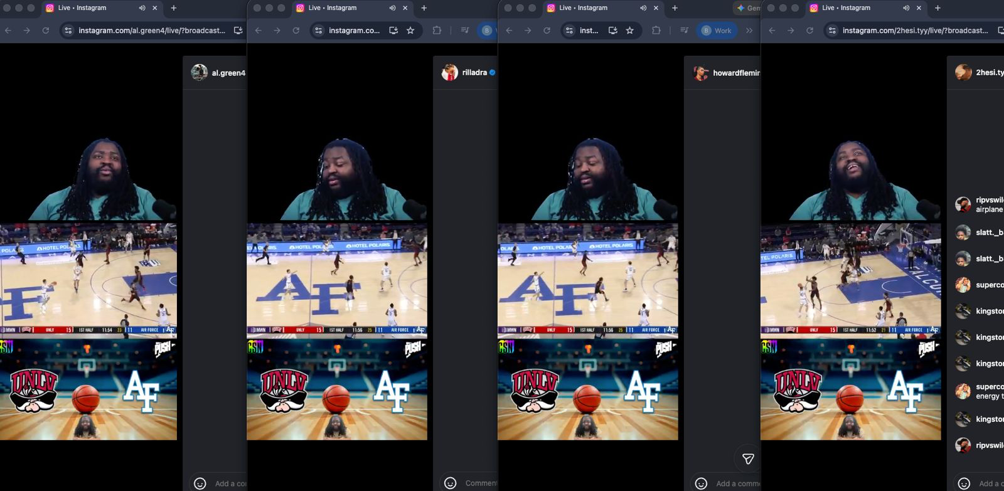Focus comment field in 2hesi.tyy window
This screenshot has height=491, width=1004.
click(991, 483)
